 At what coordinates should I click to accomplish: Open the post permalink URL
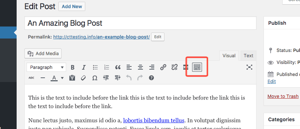[x=102, y=37]
